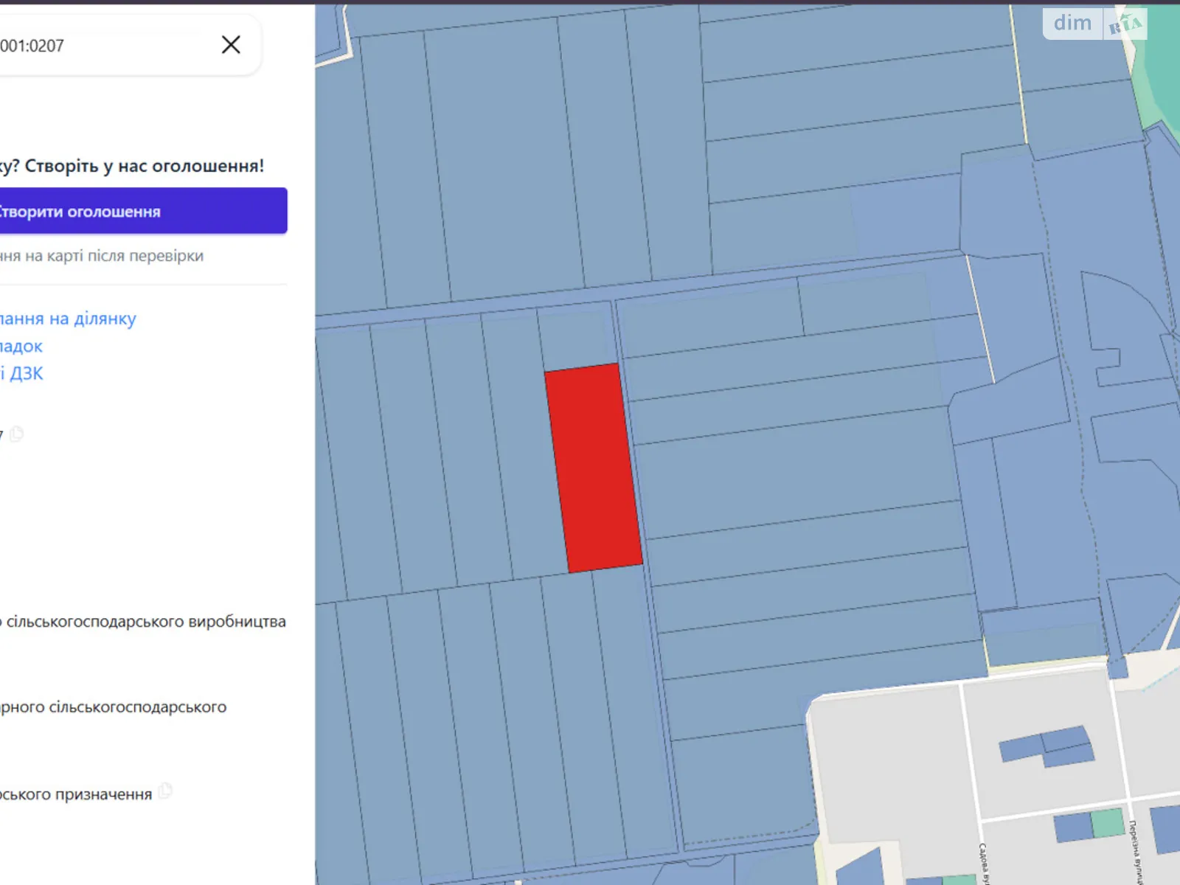1180x885 pixels.
Task: Open the dim.RIA logo in the map corner
Action: pyautogui.click(x=1094, y=24)
